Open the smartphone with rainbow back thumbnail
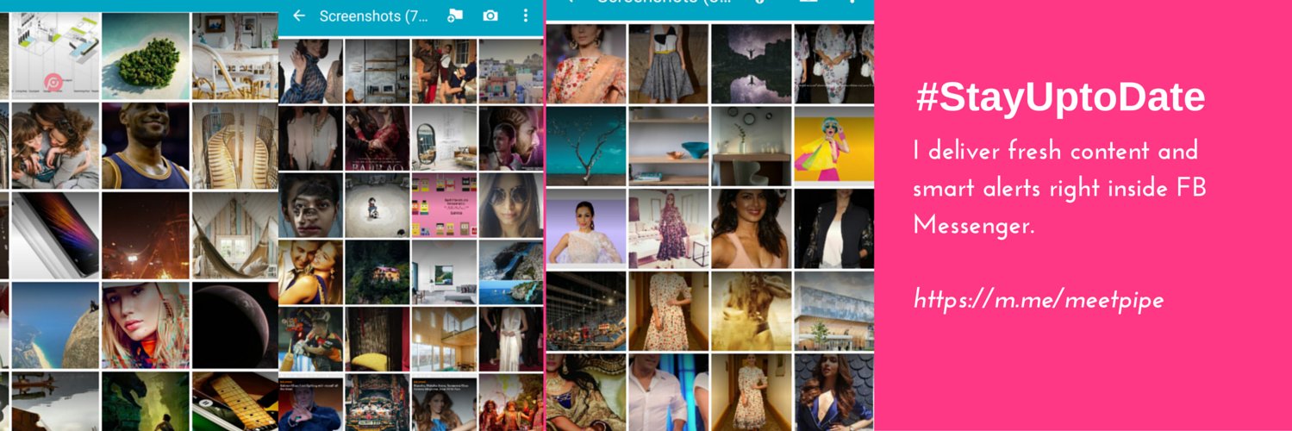This screenshot has width=1292, height=431. click(53, 234)
